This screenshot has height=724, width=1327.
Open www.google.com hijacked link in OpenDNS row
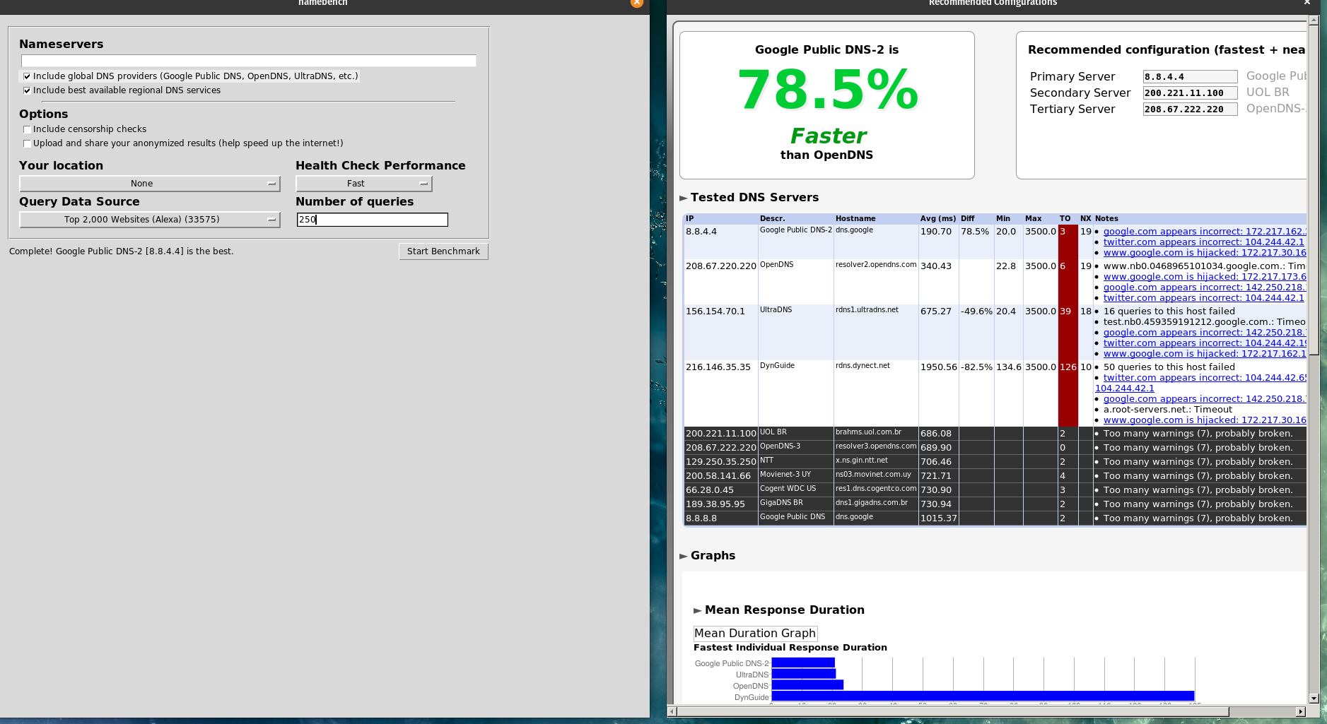1204,277
